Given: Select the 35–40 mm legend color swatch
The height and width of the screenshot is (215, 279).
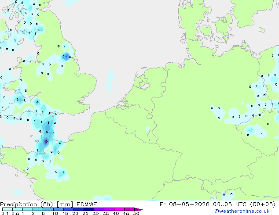Looking at the screenshot, I should (109, 209).
